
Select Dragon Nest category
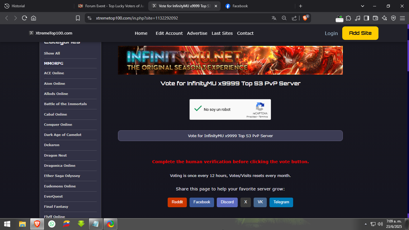pos(56,156)
